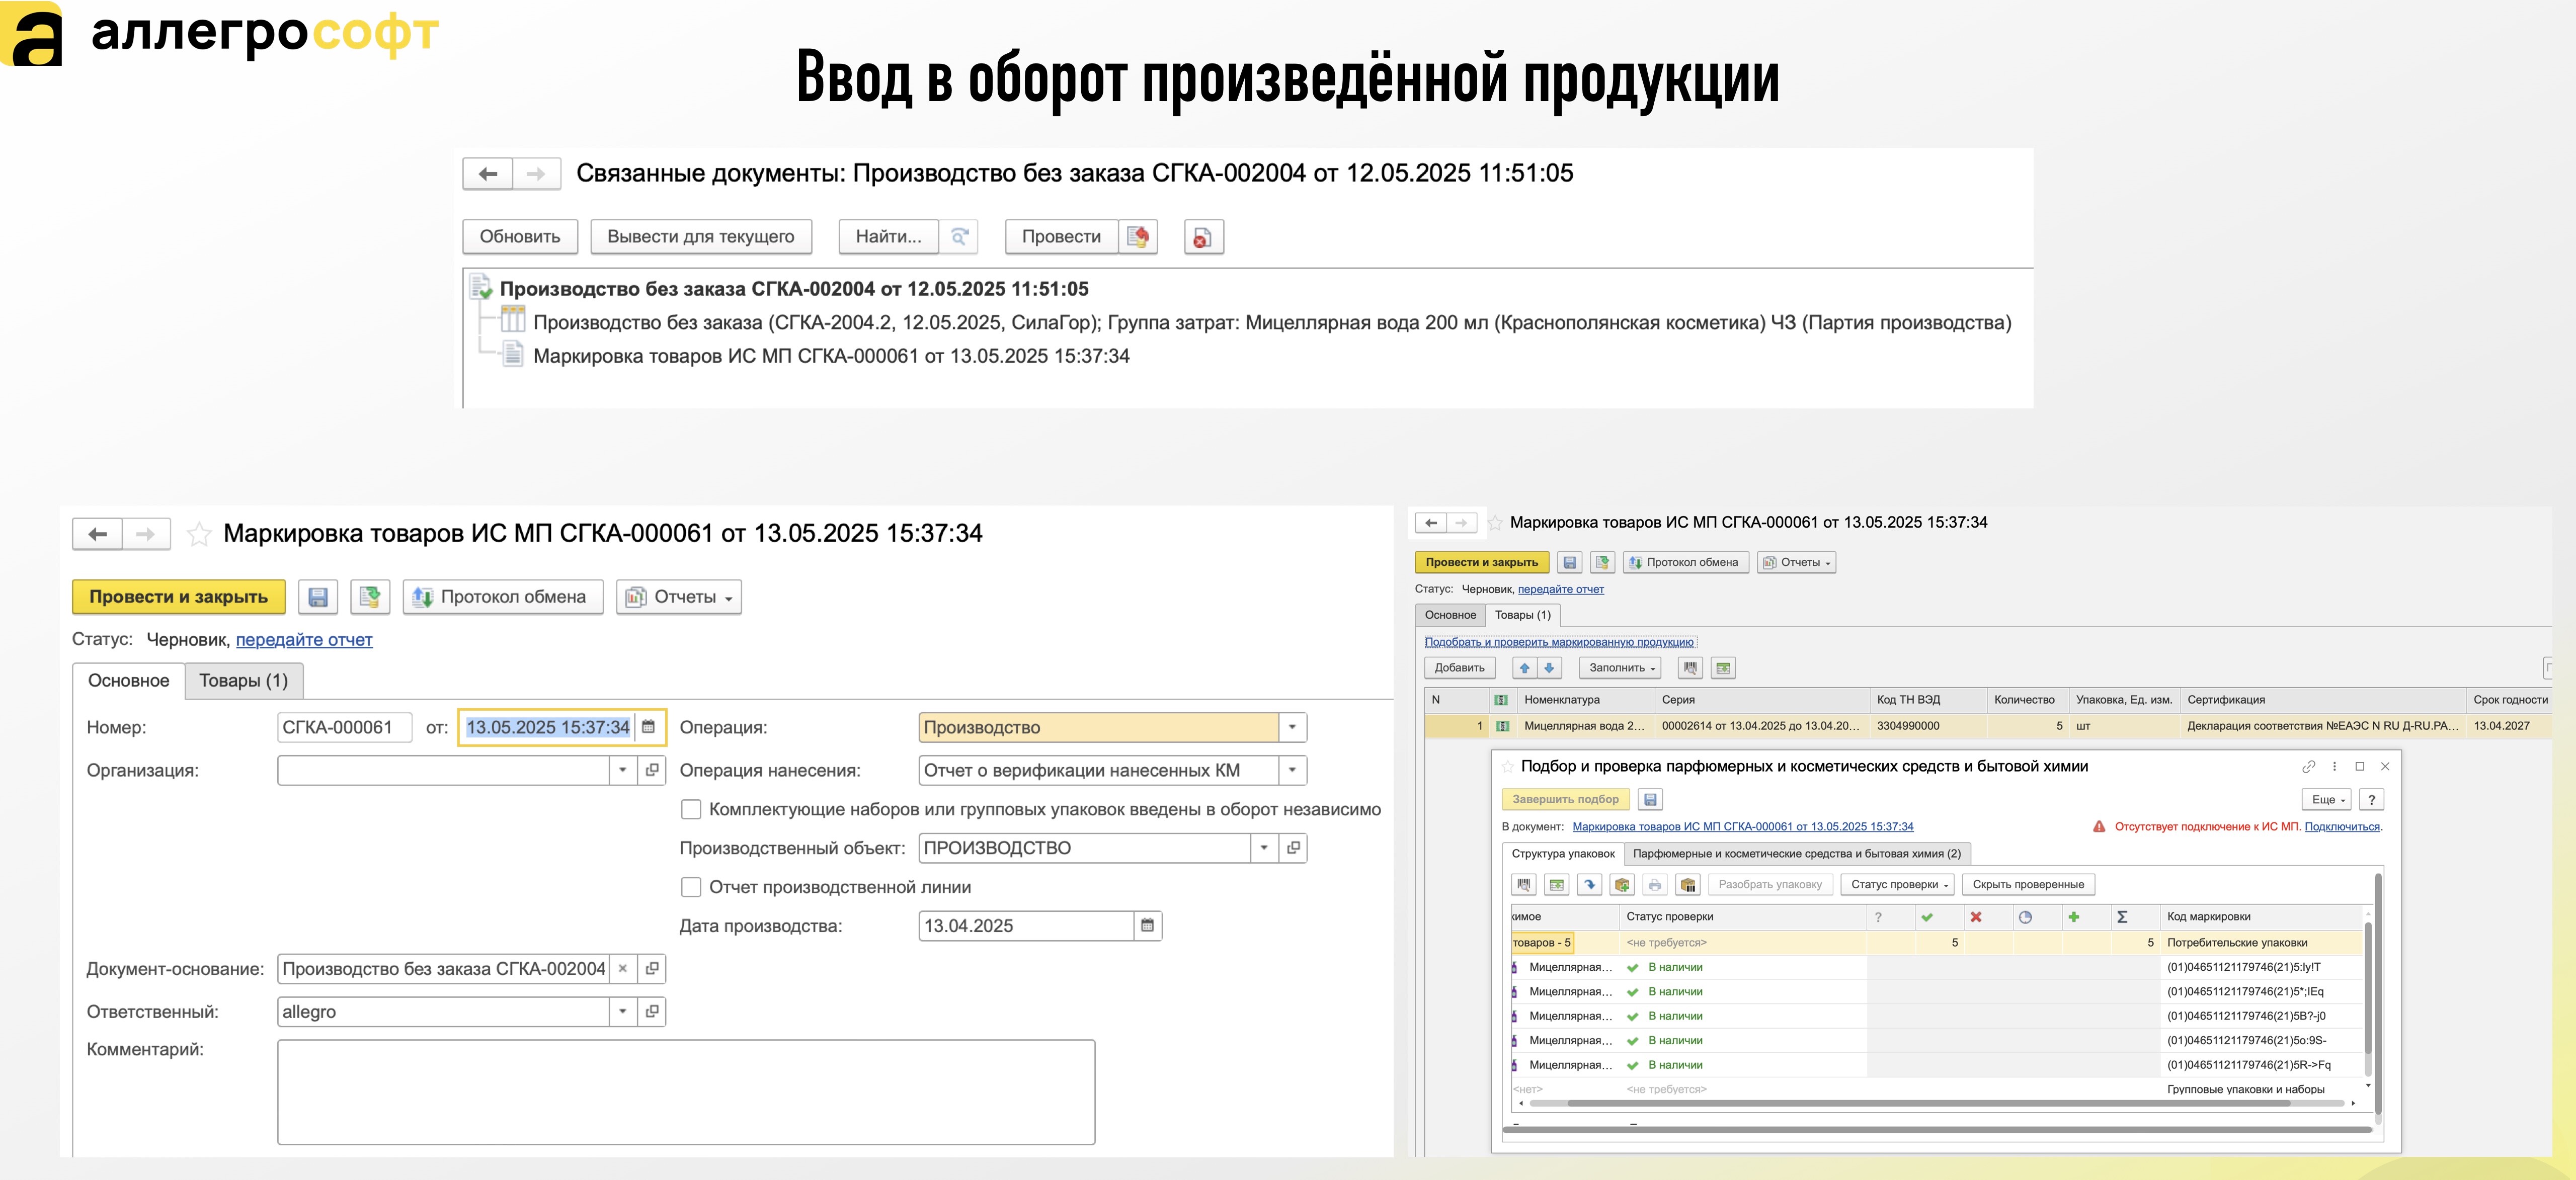
Task: Click the передайте отчет link in left form
Action: coord(304,640)
